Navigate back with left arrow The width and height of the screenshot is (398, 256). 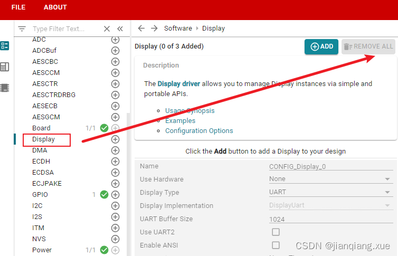coord(141,28)
